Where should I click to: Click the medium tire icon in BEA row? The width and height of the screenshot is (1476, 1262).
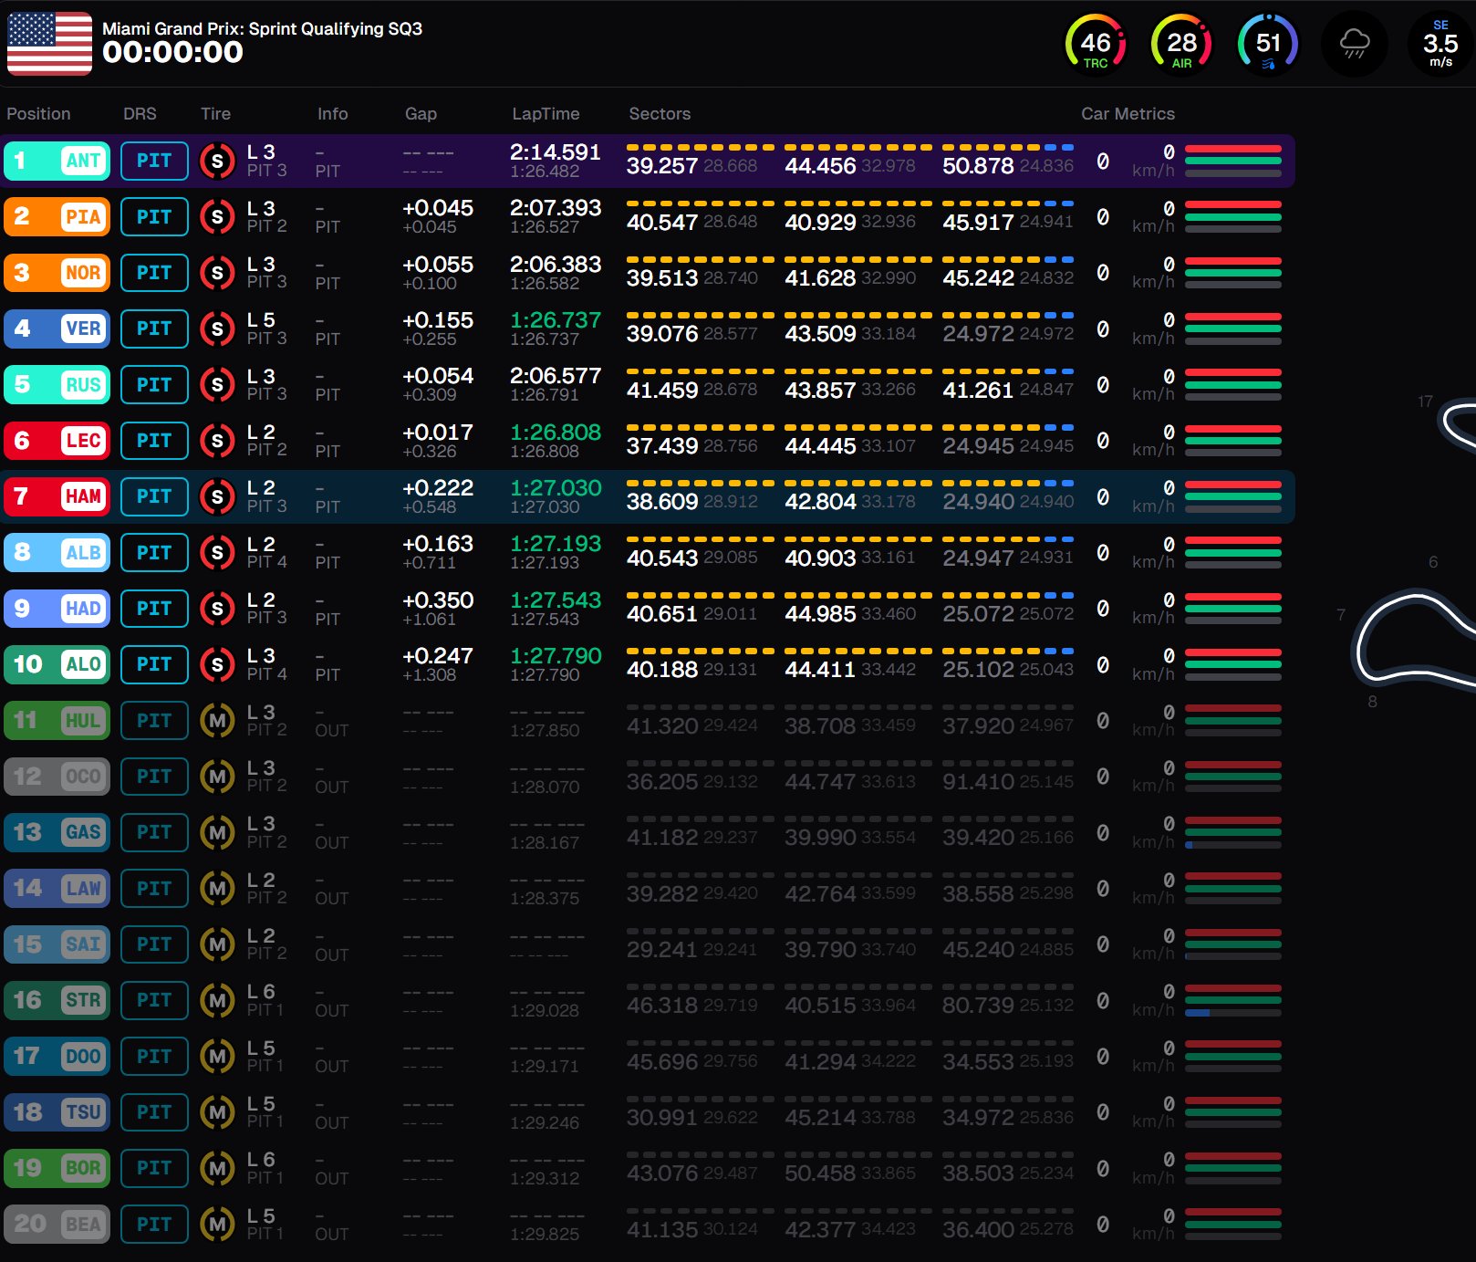(x=217, y=1224)
